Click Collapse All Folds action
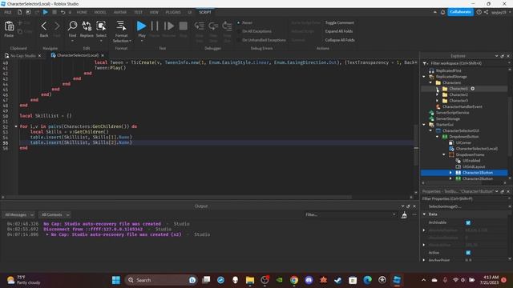Viewport: 513px width, 288px height. [x=340, y=40]
